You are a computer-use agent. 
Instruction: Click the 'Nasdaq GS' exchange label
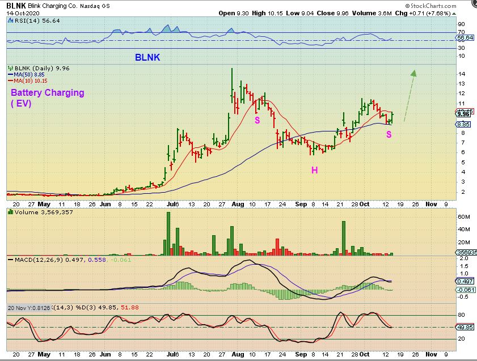point(95,6)
